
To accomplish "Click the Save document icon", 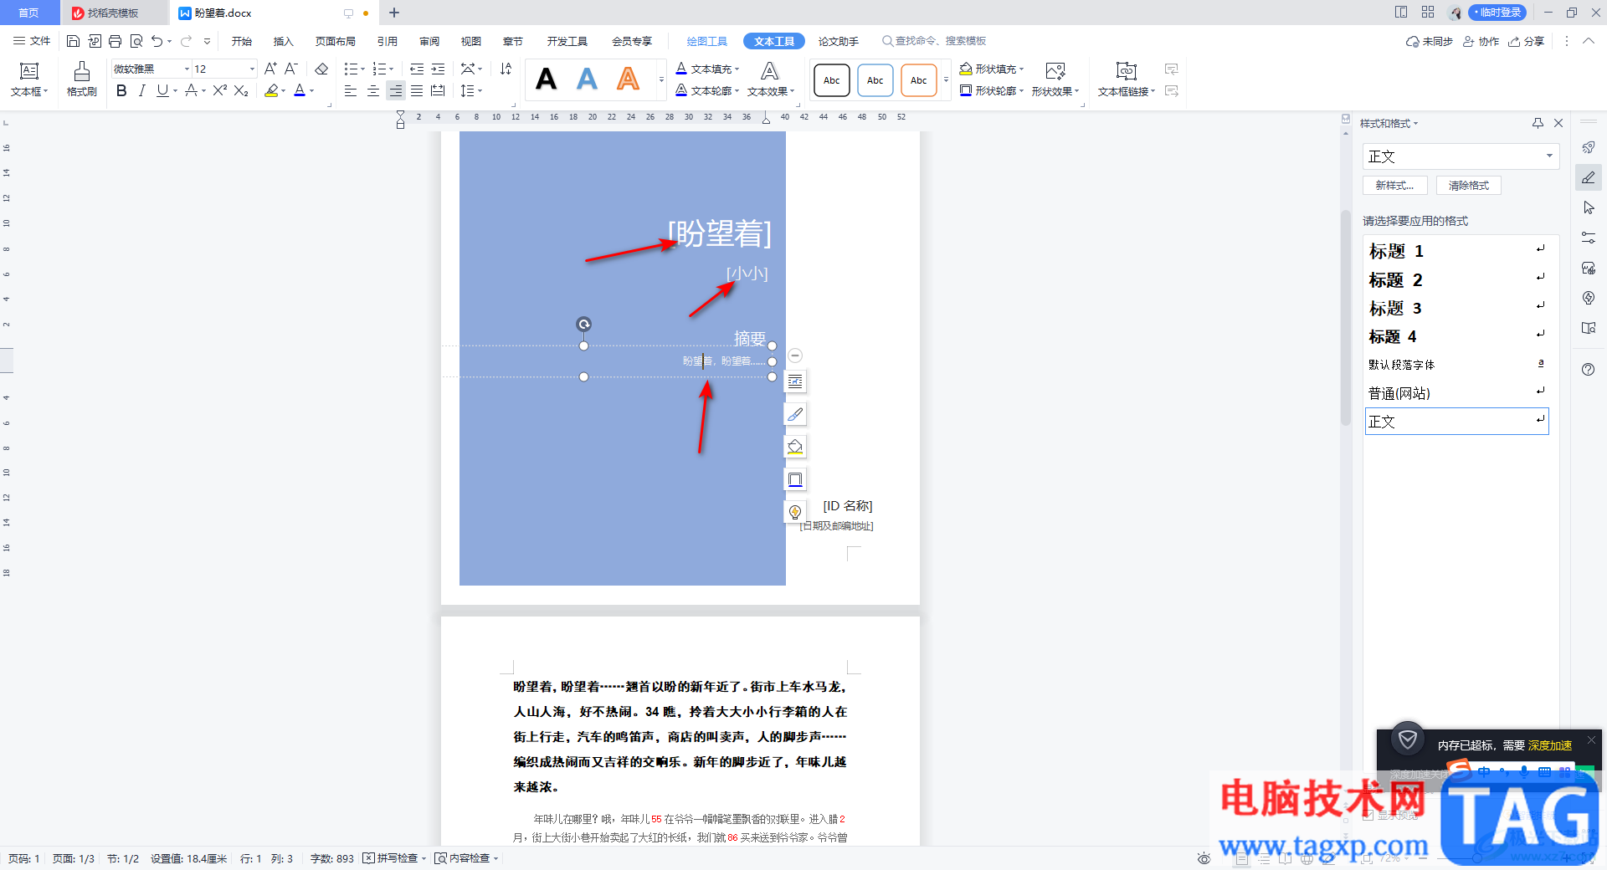I will click(73, 41).
